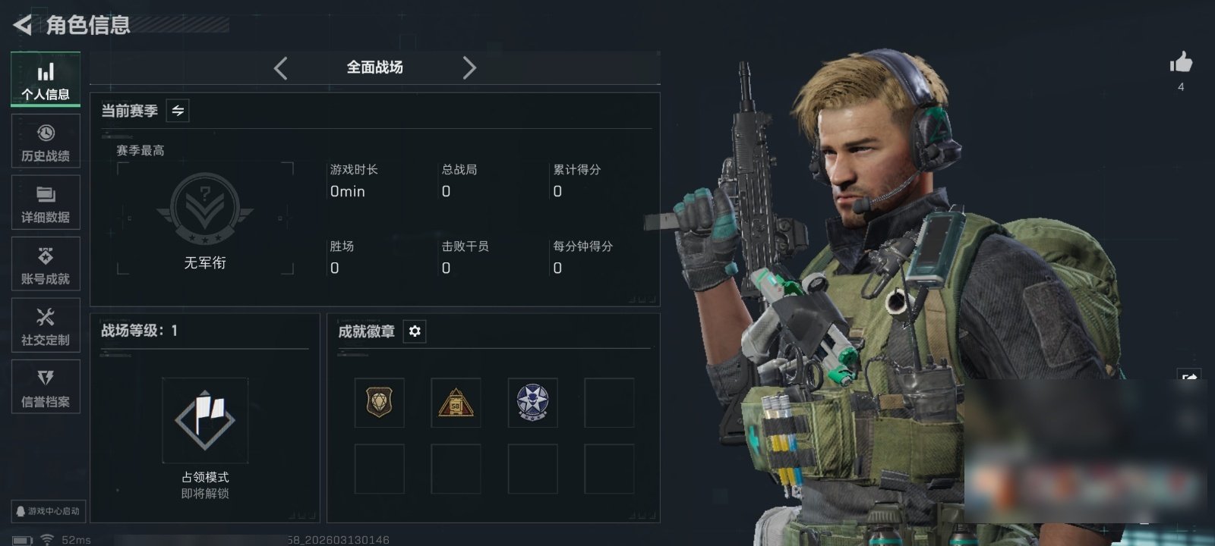Click the share icon at right edge
This screenshot has height=546, width=1215.
point(1189,377)
